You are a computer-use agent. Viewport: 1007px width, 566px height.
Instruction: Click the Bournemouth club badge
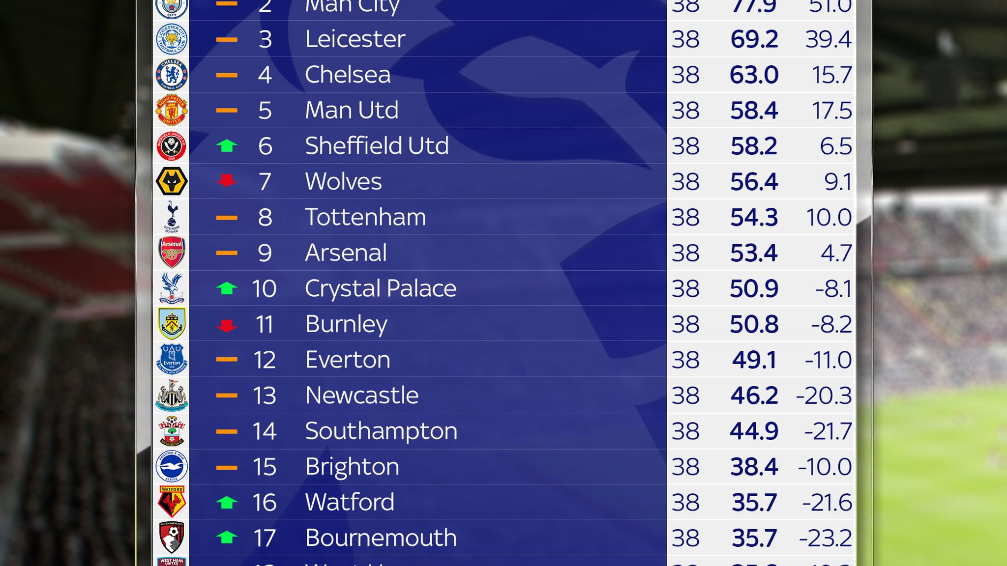coord(172,538)
